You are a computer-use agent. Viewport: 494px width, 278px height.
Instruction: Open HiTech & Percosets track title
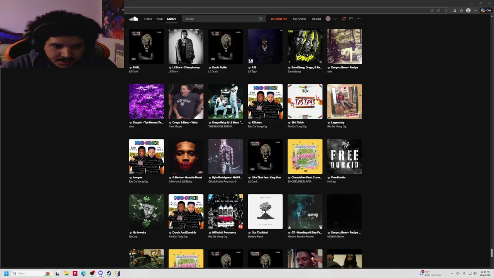[x=224, y=232]
